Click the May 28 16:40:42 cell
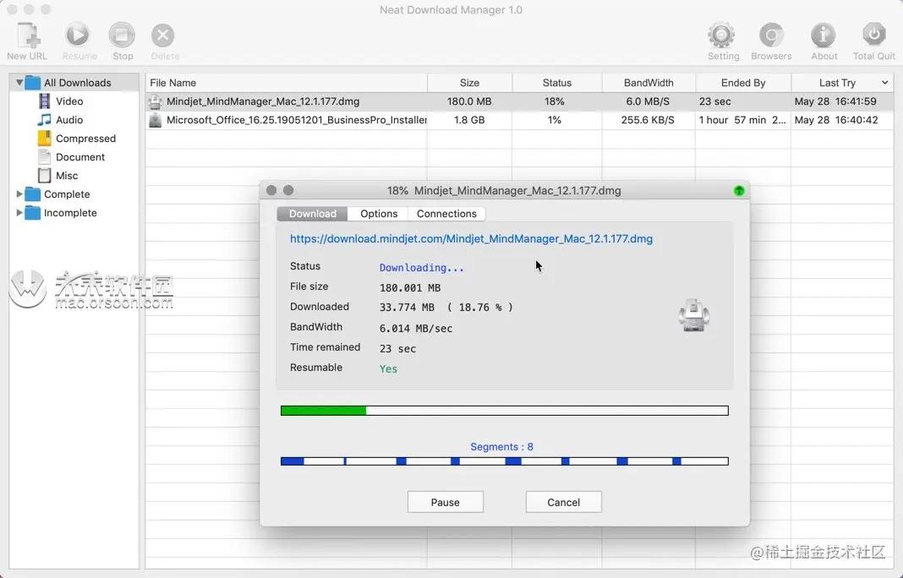Screen dimensions: 903x578 [836, 120]
